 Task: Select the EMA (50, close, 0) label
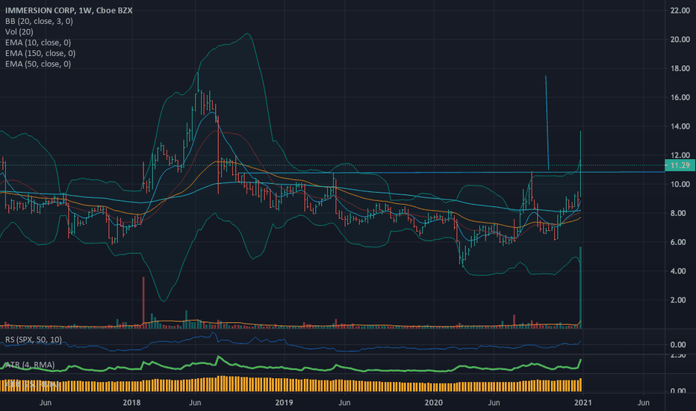[38, 64]
